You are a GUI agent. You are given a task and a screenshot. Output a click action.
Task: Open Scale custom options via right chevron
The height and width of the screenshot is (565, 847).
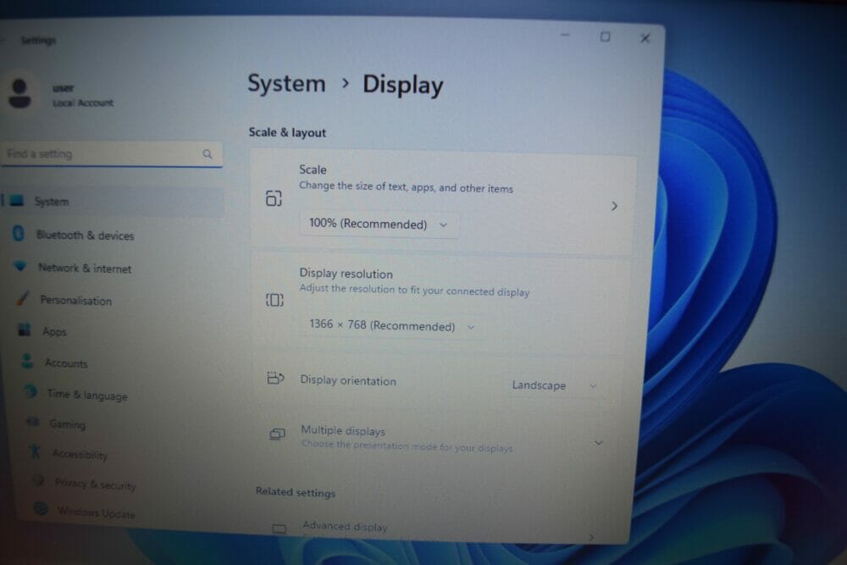[x=614, y=207]
